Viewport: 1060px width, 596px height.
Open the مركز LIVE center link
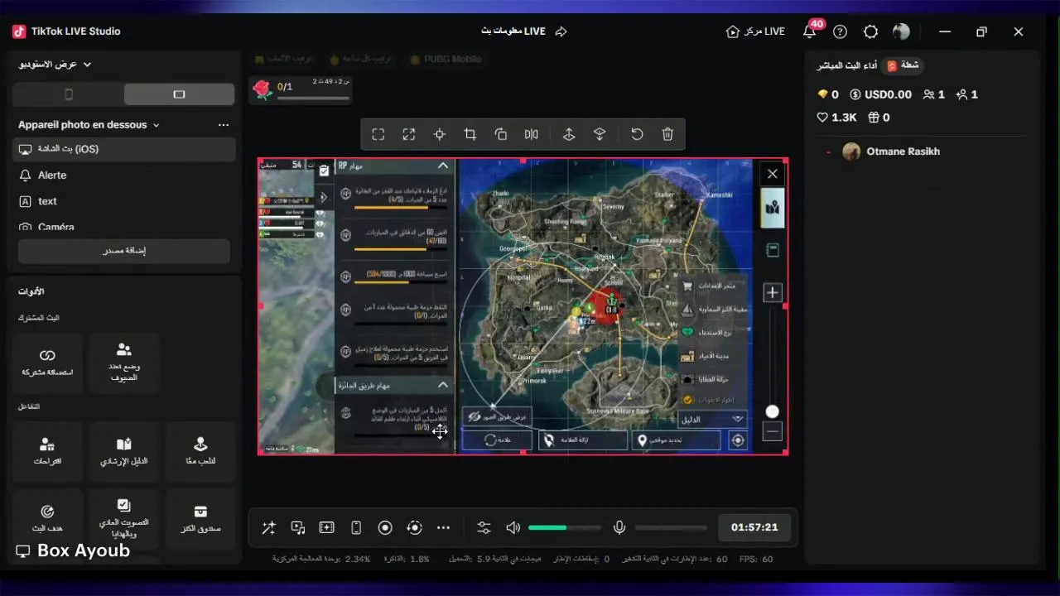pyautogui.click(x=755, y=31)
